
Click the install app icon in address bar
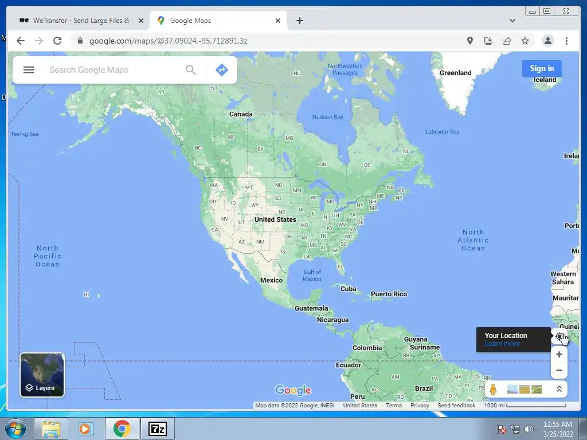click(488, 41)
